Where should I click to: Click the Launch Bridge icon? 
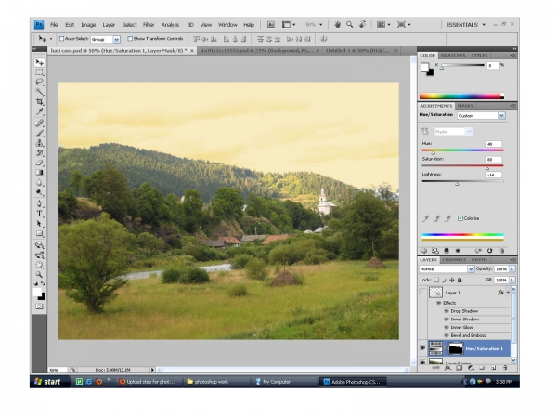tap(271, 25)
